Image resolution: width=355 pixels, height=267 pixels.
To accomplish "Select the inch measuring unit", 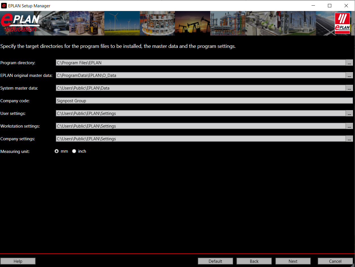I will click(x=74, y=151).
